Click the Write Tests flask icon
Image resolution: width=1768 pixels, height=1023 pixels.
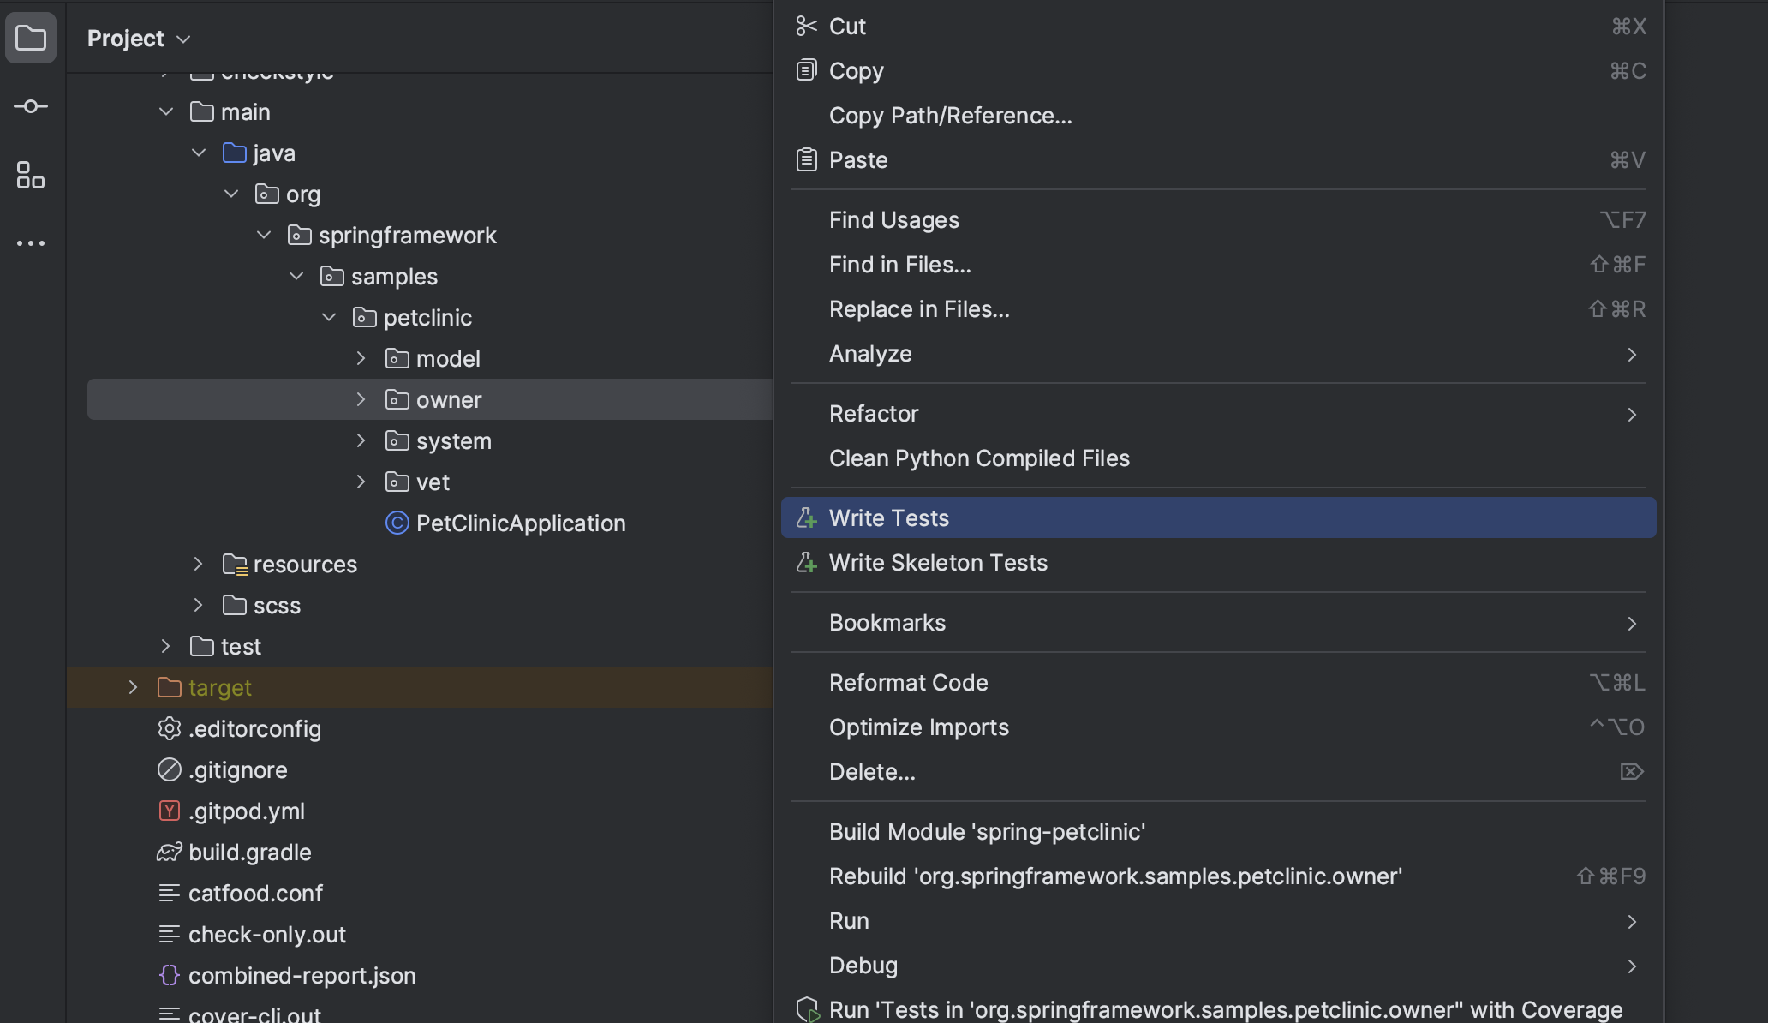click(806, 517)
